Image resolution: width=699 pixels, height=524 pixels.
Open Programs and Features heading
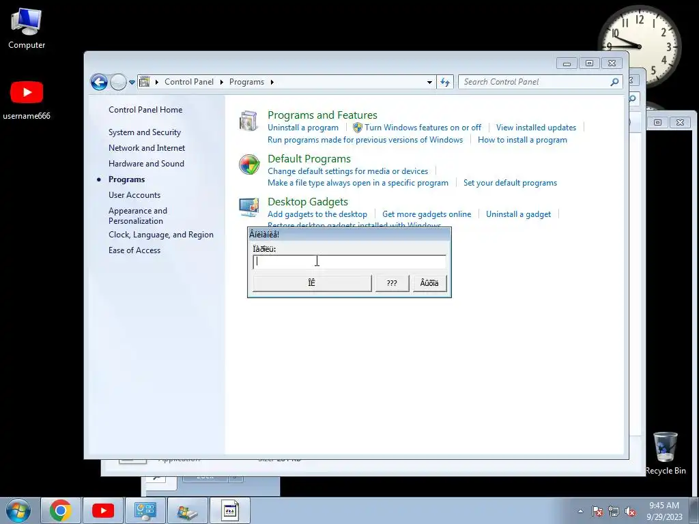click(x=322, y=115)
